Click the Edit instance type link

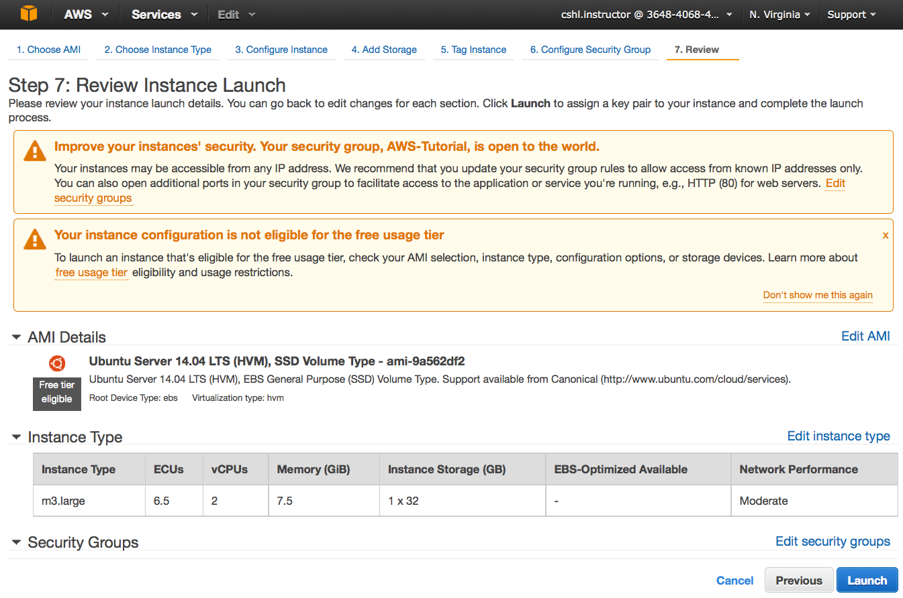coord(839,436)
